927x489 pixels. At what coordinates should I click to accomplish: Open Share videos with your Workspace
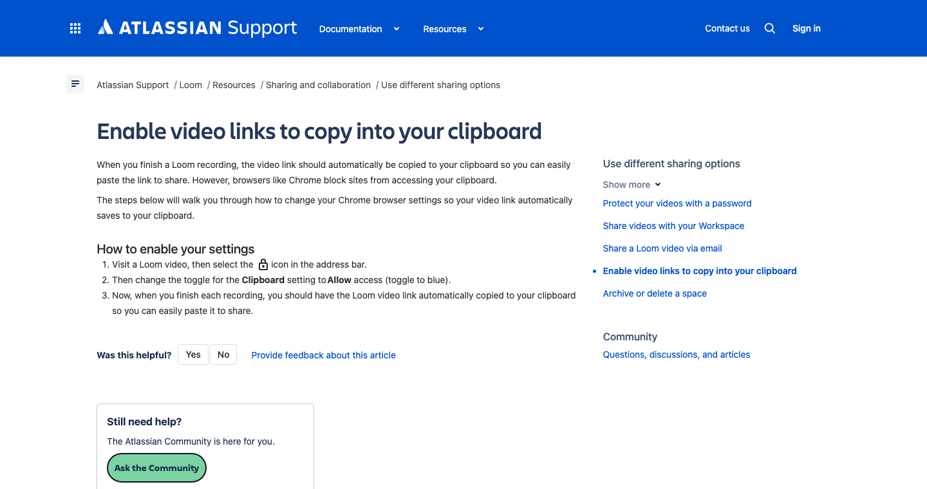pos(673,226)
